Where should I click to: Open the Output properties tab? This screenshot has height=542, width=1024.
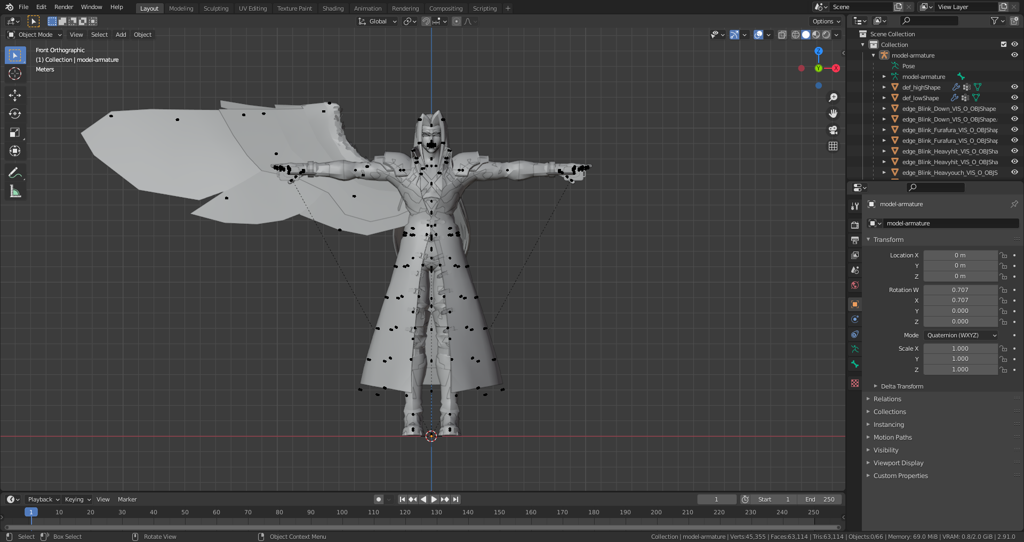(855, 240)
